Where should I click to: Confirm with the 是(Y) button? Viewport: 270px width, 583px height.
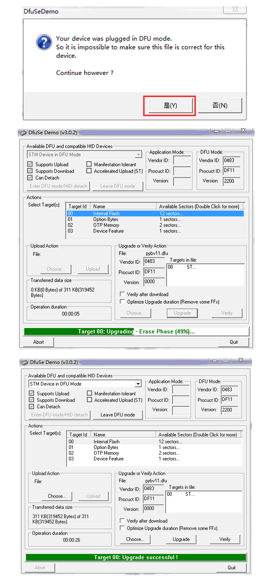pos(170,106)
